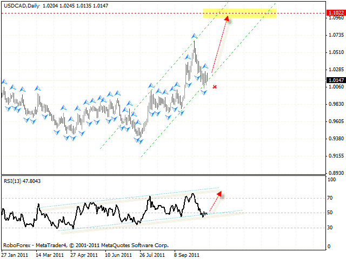
Task: Click the red arrowhead inside the yellow target zone
Action: tap(227, 18)
